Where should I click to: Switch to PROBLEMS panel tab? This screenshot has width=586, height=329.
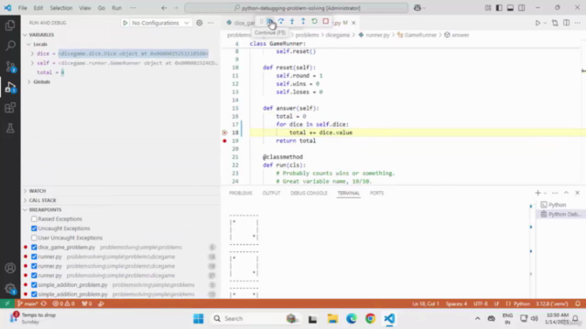coord(240,193)
